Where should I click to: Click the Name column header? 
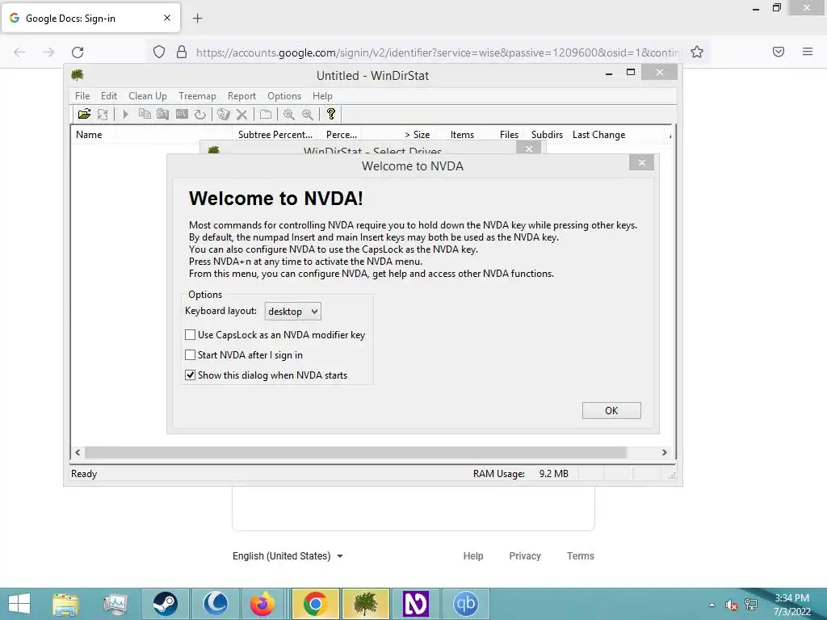point(153,135)
